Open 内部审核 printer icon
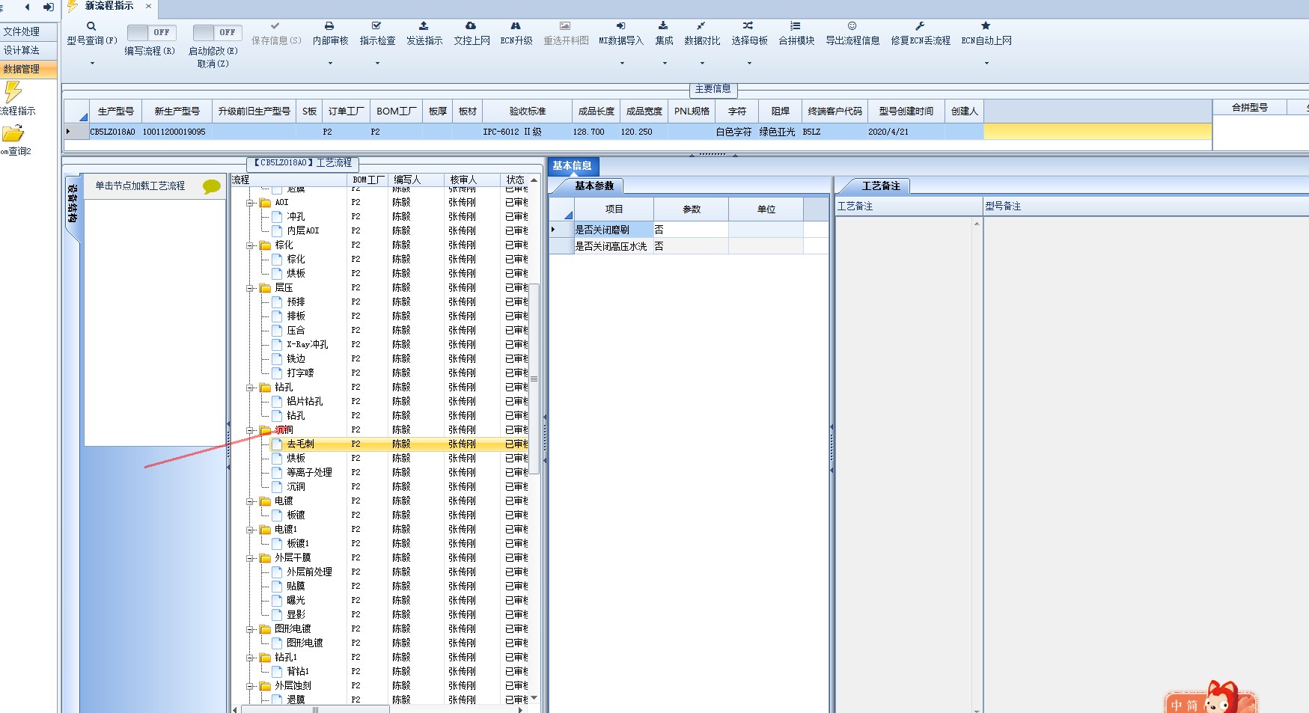Viewport: 1309px width, 713px height. (329, 26)
